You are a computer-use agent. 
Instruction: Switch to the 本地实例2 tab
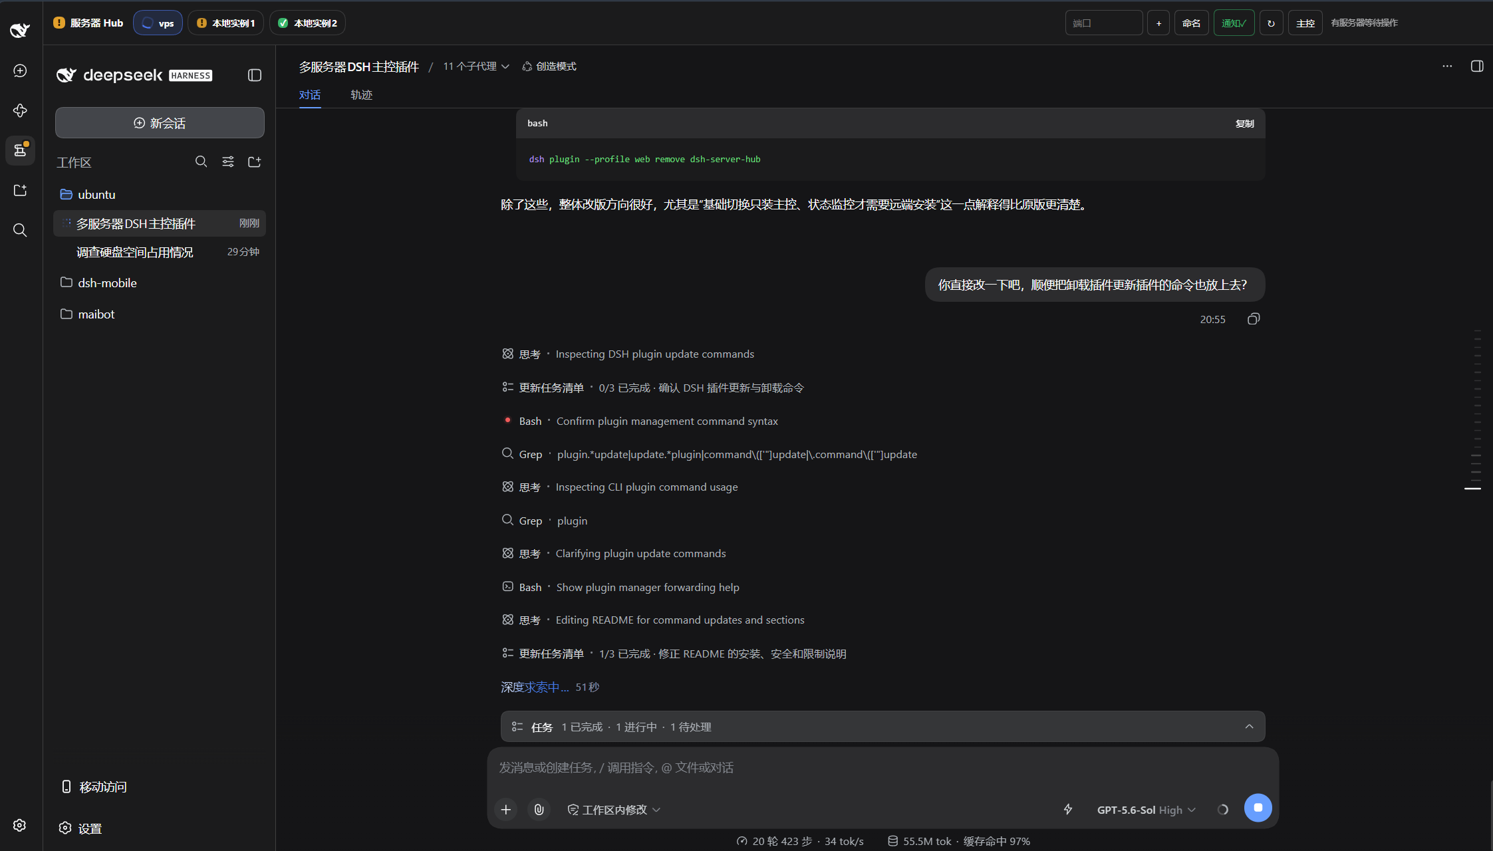[x=307, y=23]
